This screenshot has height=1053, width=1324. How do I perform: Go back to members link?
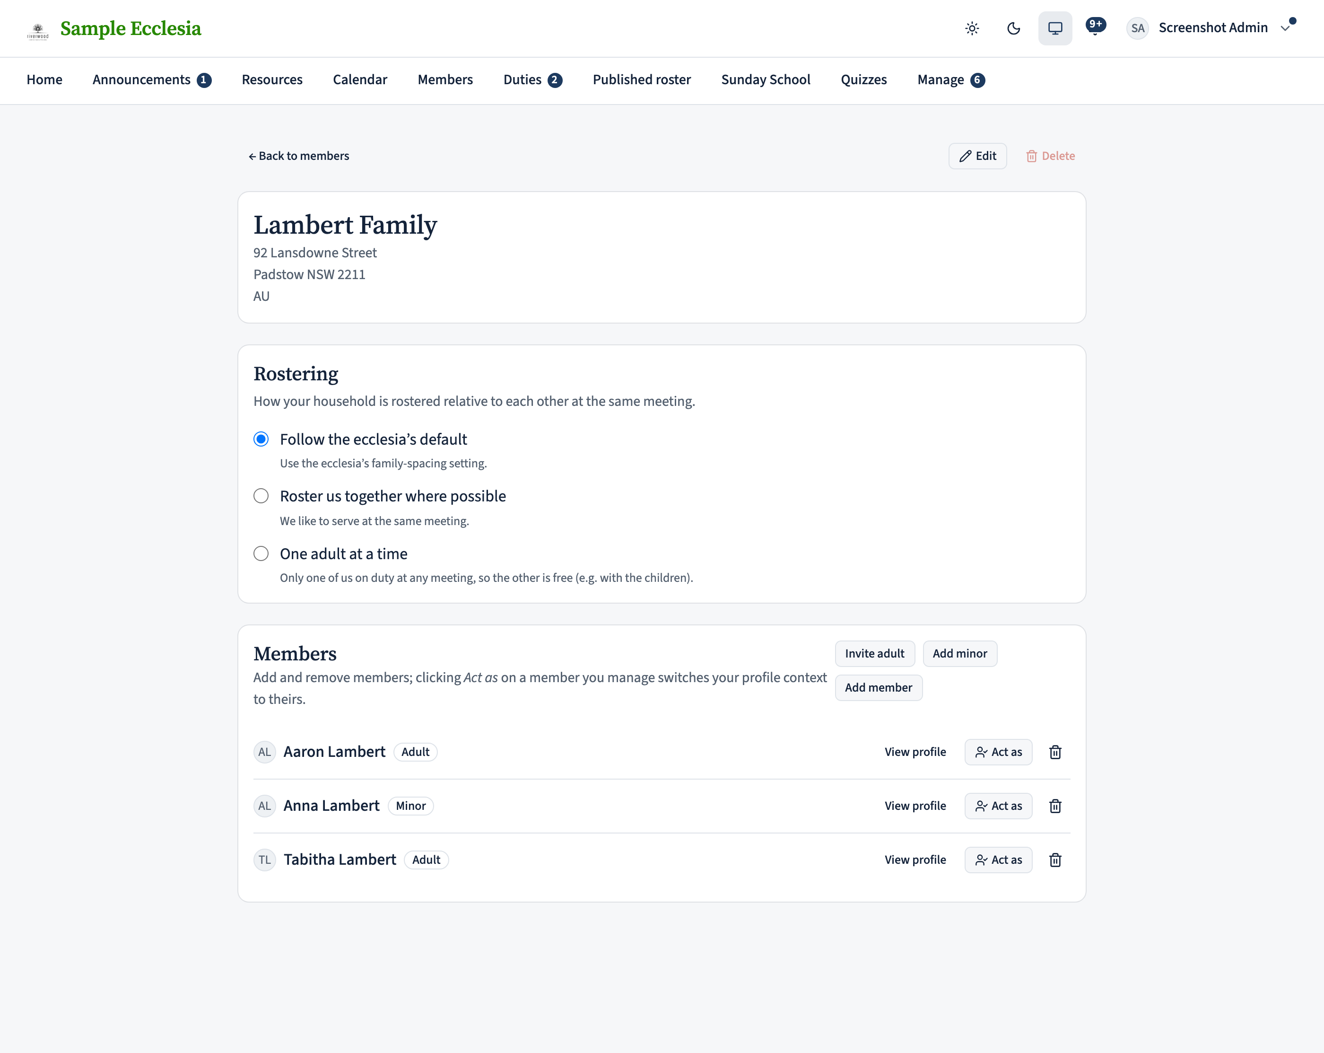pyautogui.click(x=298, y=156)
